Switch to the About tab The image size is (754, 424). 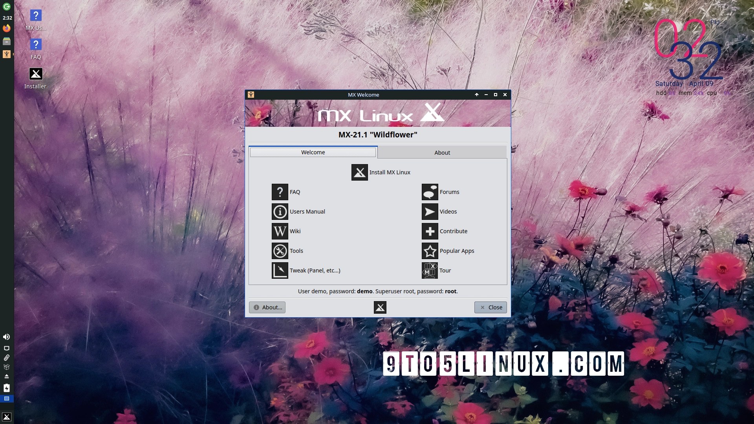442,153
